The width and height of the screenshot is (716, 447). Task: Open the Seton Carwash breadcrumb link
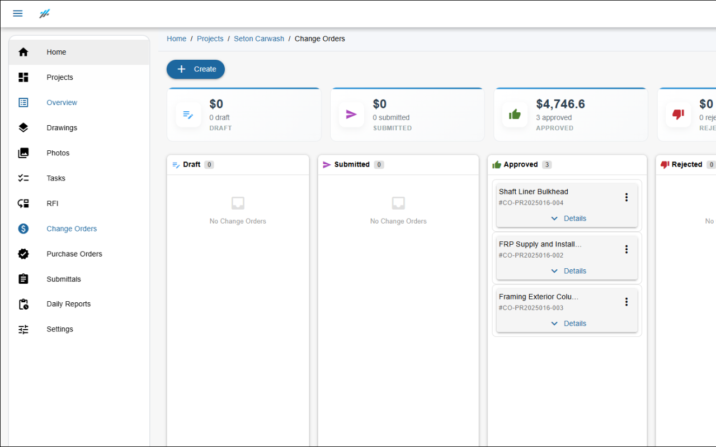click(x=259, y=39)
